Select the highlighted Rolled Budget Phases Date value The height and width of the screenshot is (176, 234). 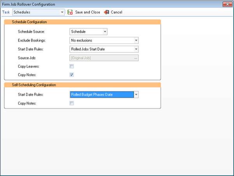(102, 95)
